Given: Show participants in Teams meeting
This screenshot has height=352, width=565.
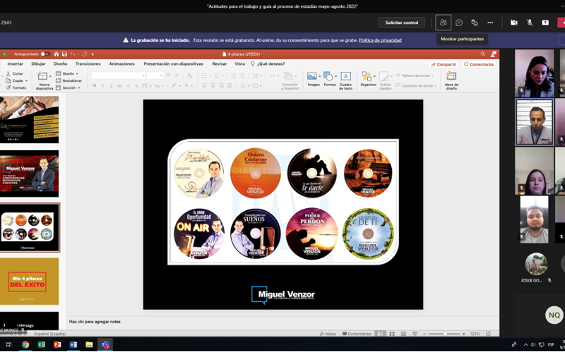Looking at the screenshot, I should point(443,23).
